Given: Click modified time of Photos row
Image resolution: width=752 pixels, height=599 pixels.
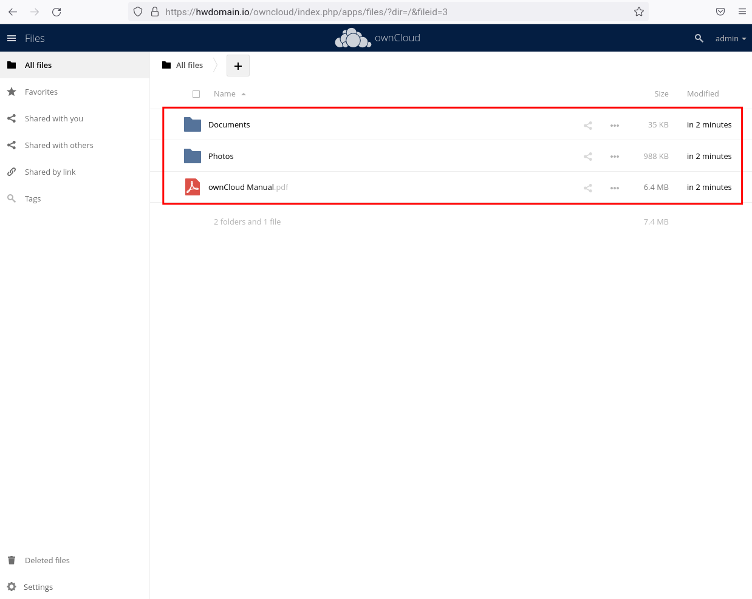Looking at the screenshot, I should click(709, 156).
